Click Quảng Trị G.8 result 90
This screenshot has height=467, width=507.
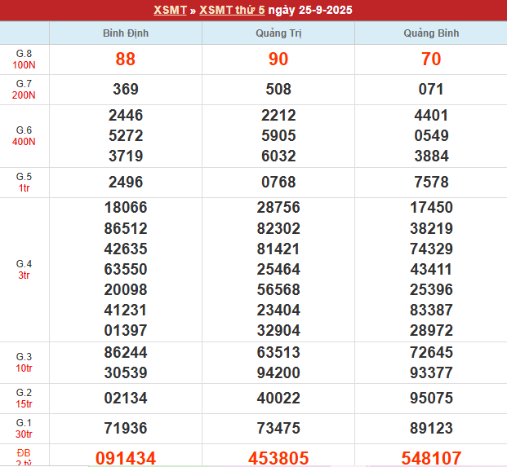point(278,59)
